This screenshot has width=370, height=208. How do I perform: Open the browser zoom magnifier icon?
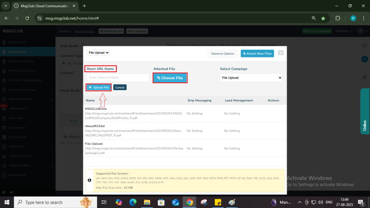(314, 18)
